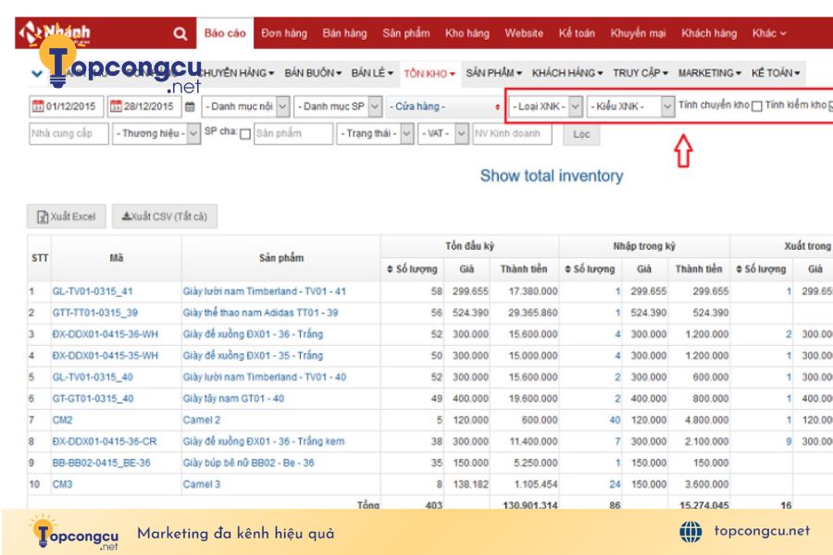Toggle the SP cha checkbox

[245, 134]
